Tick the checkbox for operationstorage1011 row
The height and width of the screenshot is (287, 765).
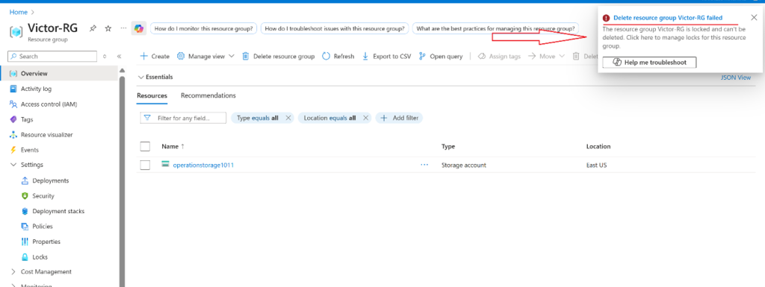pyautogui.click(x=145, y=165)
